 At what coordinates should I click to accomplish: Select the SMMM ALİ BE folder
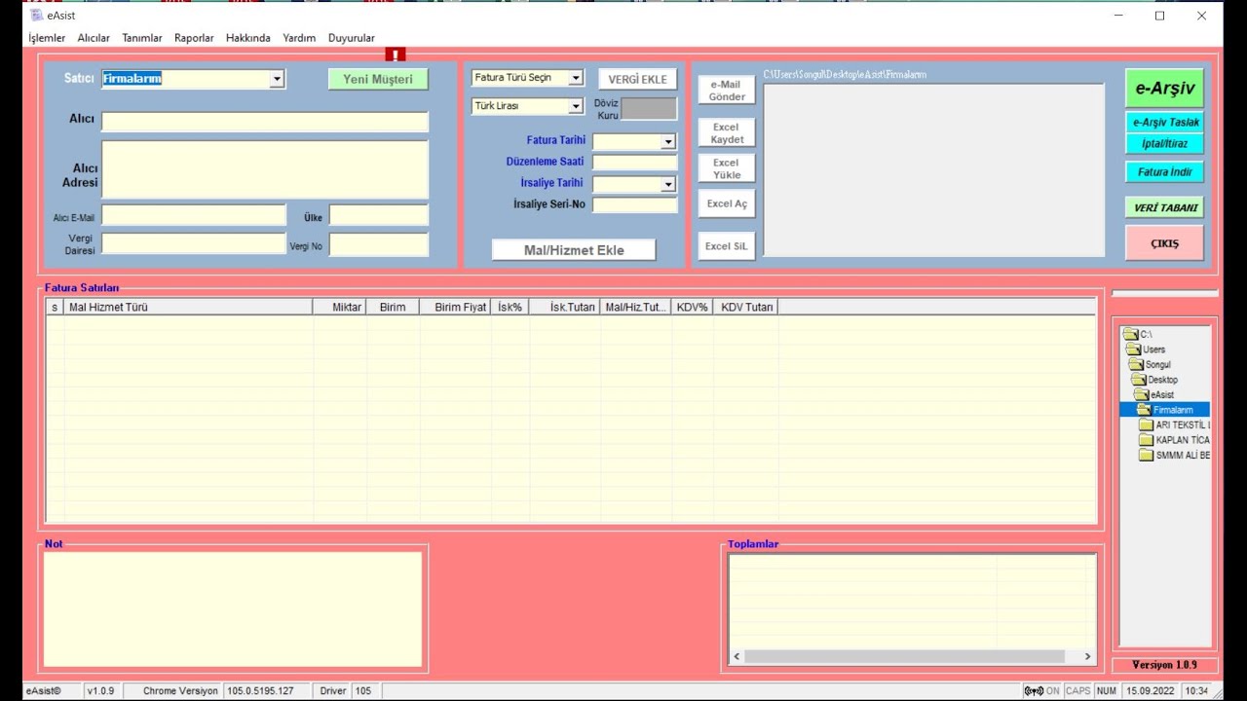point(1176,456)
